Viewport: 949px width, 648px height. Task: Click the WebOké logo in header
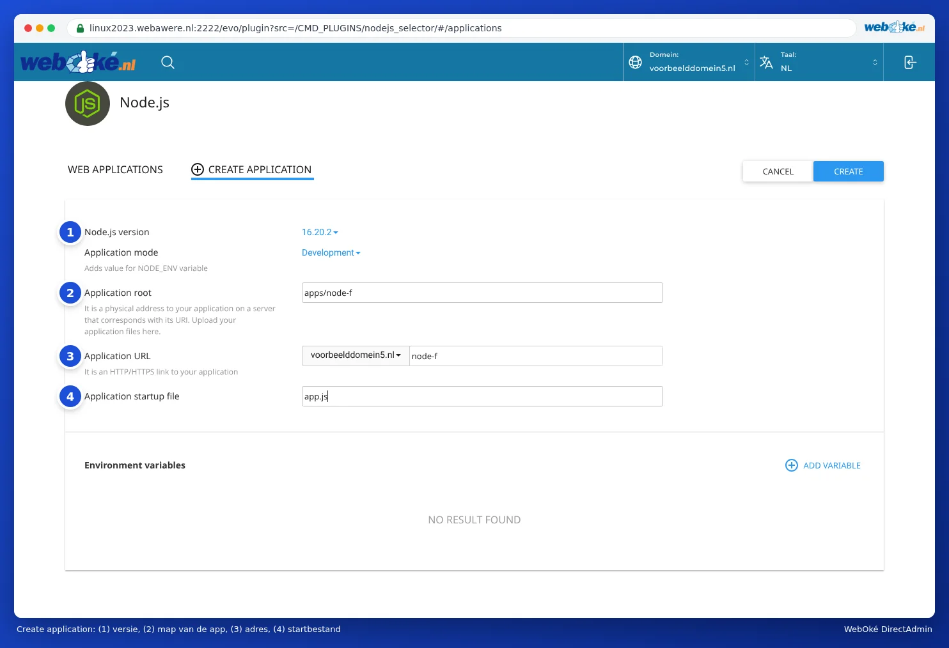pyautogui.click(x=78, y=62)
